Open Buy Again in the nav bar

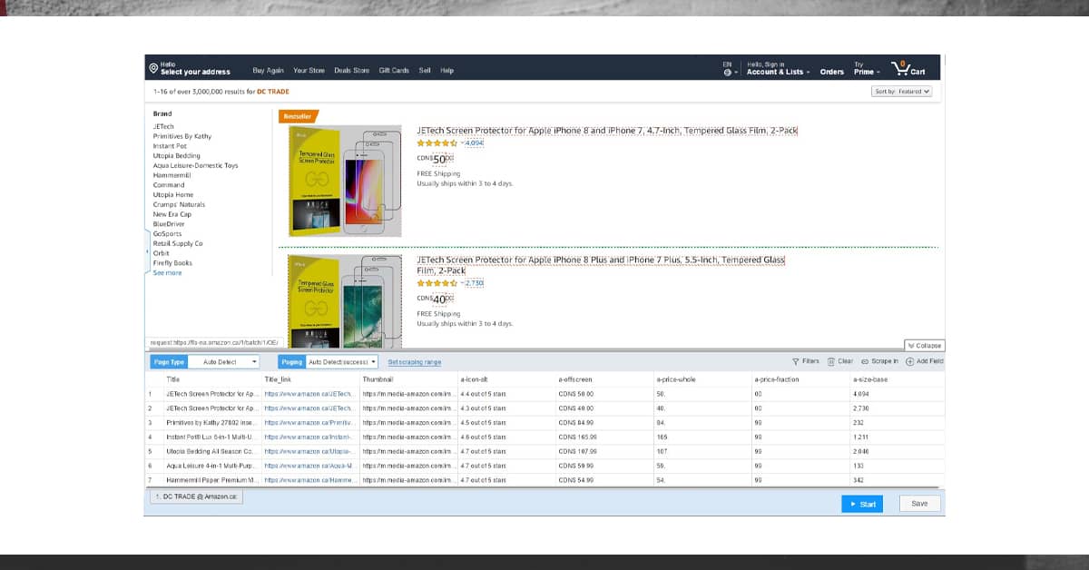point(268,71)
